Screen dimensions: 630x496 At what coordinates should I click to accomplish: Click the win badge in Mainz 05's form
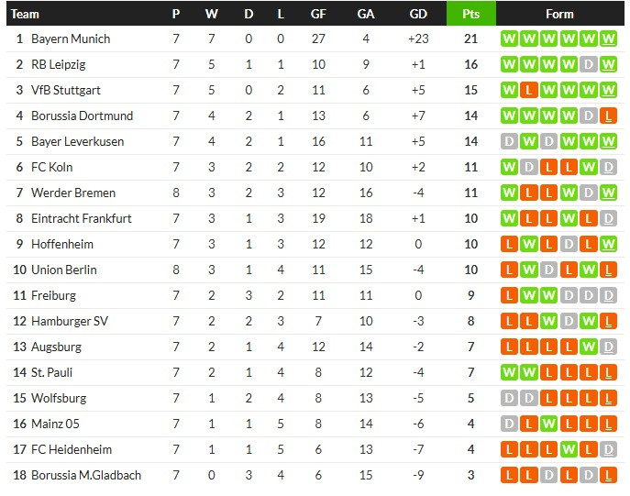point(549,424)
